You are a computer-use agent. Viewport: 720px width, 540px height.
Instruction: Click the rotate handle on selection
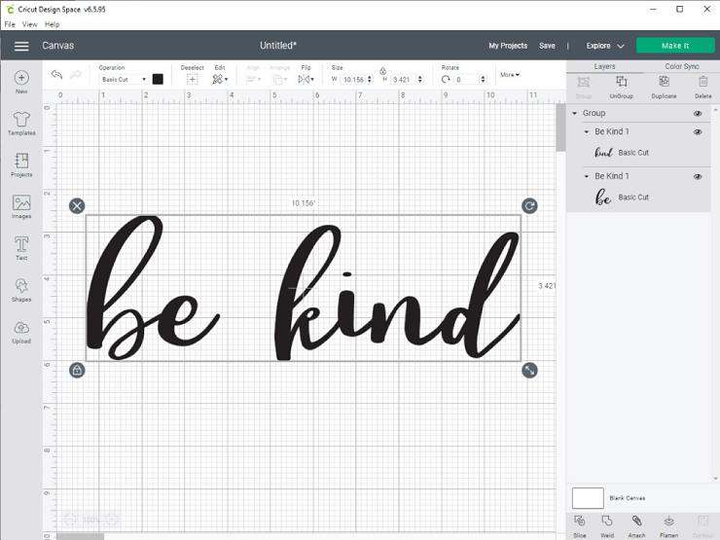coord(529,205)
